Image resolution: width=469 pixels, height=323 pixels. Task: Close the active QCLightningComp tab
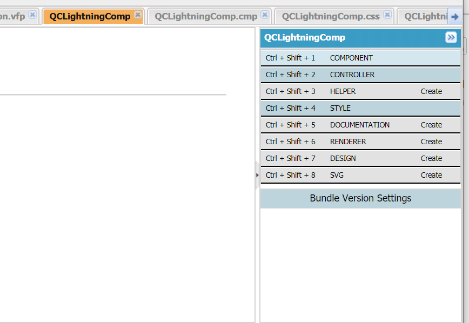(x=138, y=15)
